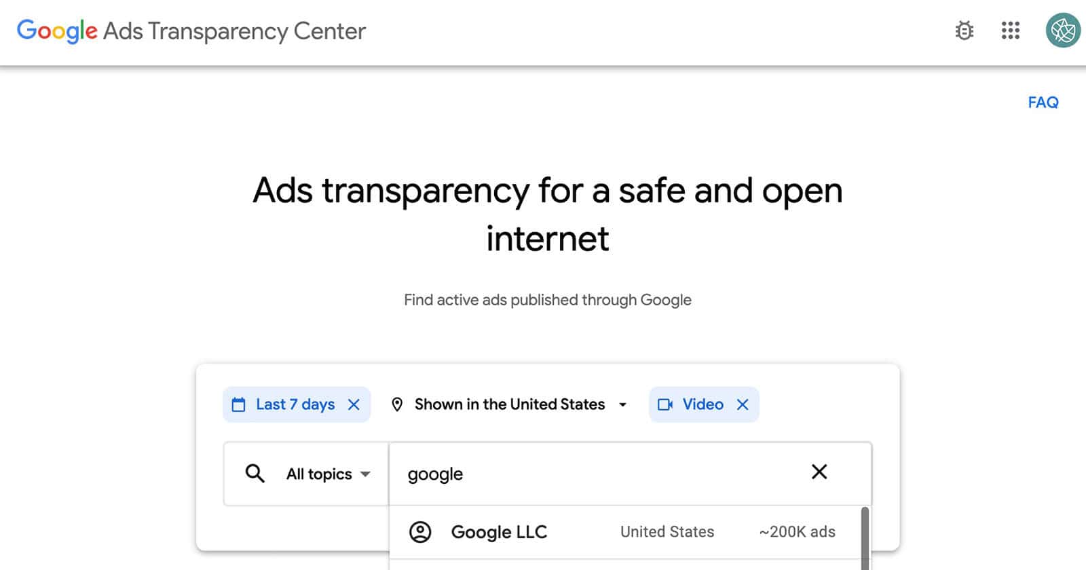
Task: Click the Google logo
Action: tap(57, 31)
